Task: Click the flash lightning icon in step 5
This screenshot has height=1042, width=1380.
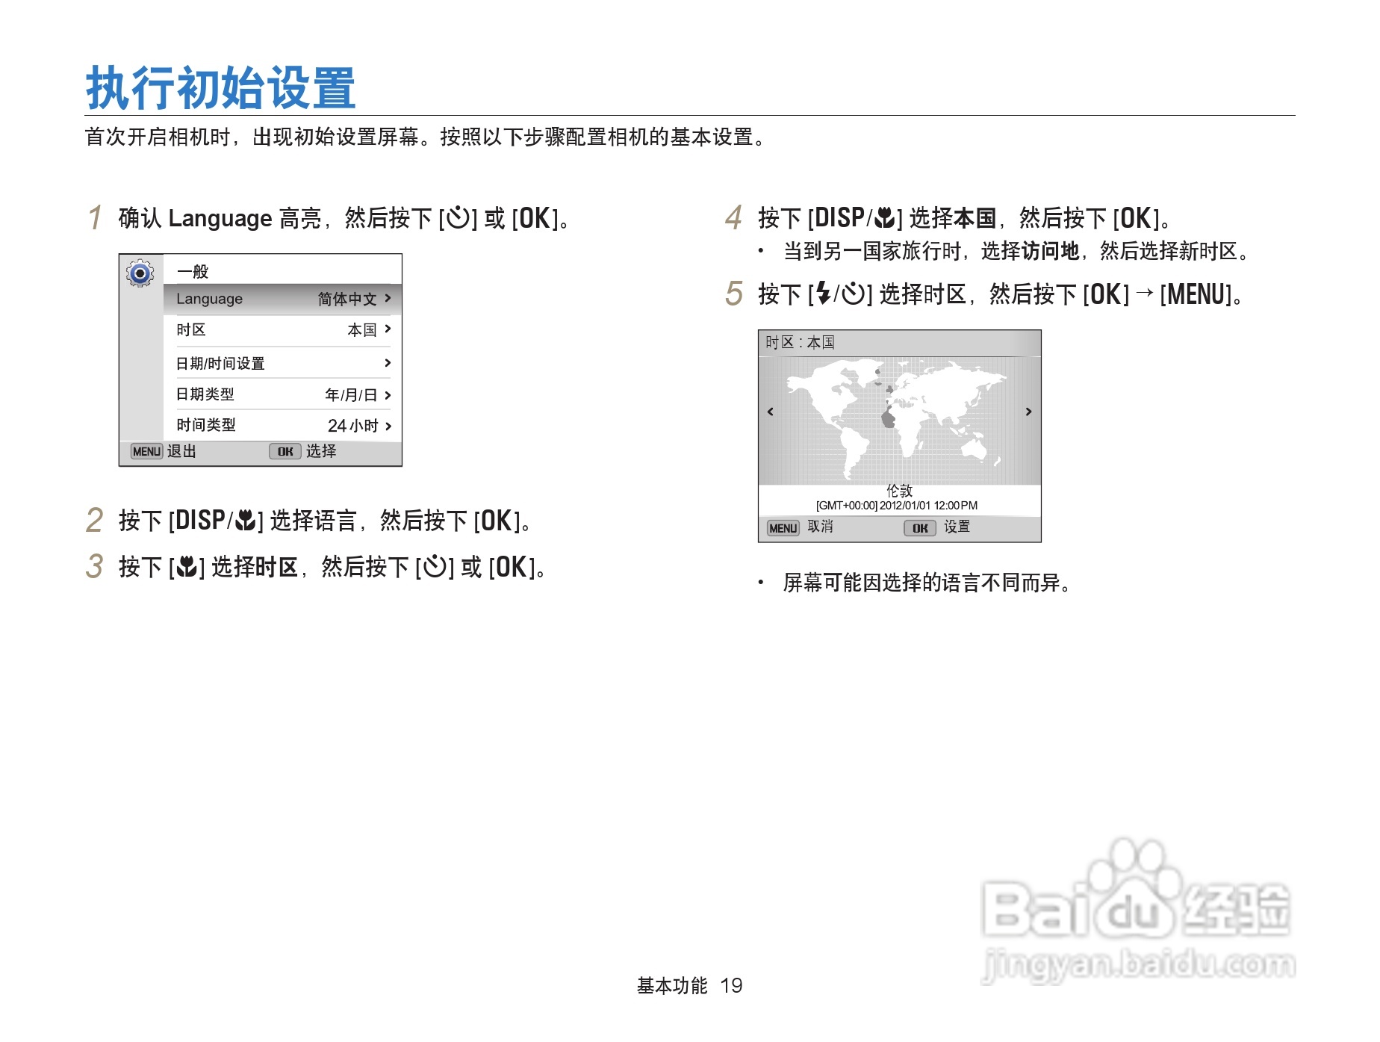Action: [x=823, y=294]
